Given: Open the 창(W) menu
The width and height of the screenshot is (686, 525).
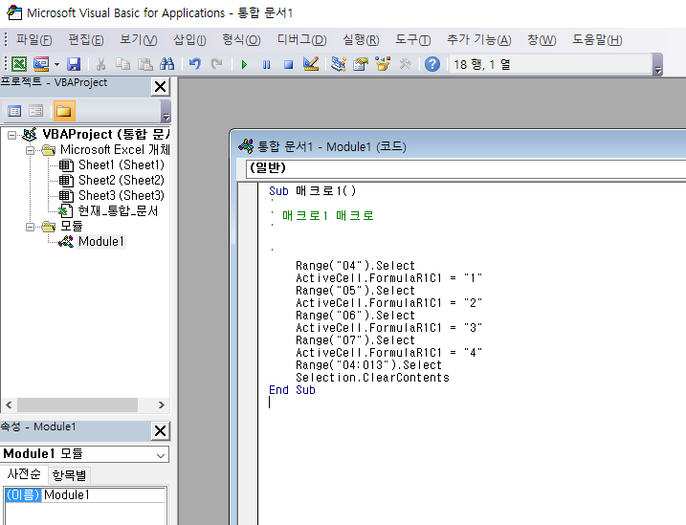Looking at the screenshot, I should [542, 40].
